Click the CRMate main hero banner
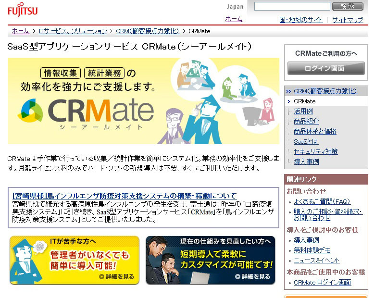 143,101
